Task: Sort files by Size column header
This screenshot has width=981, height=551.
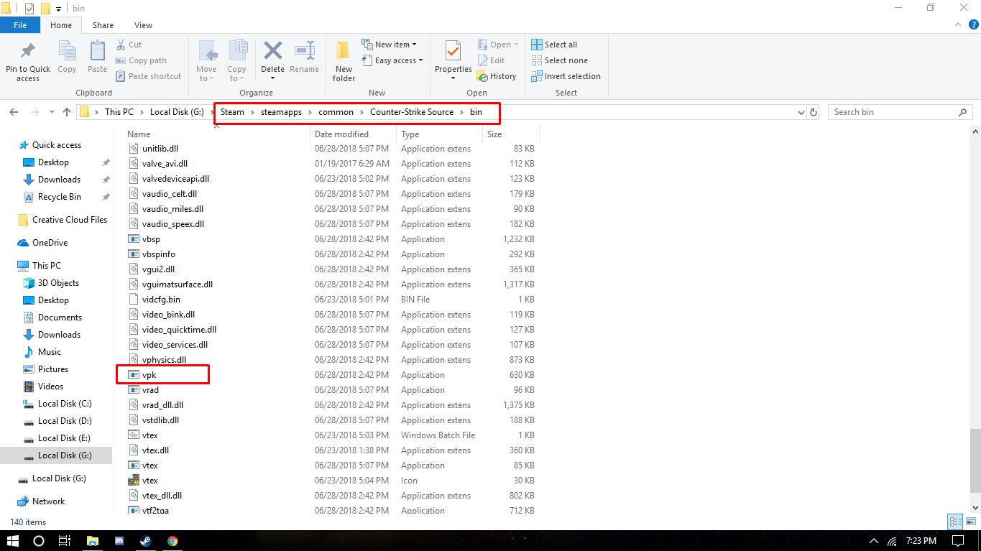Action: click(x=511, y=134)
